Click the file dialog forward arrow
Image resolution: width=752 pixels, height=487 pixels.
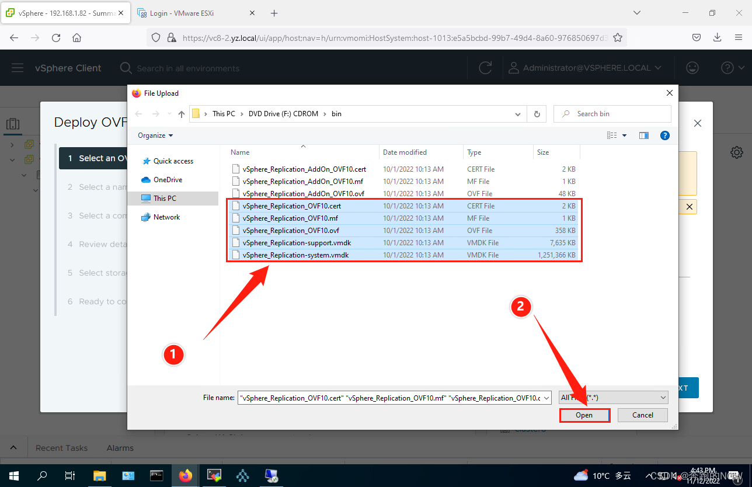tap(156, 114)
